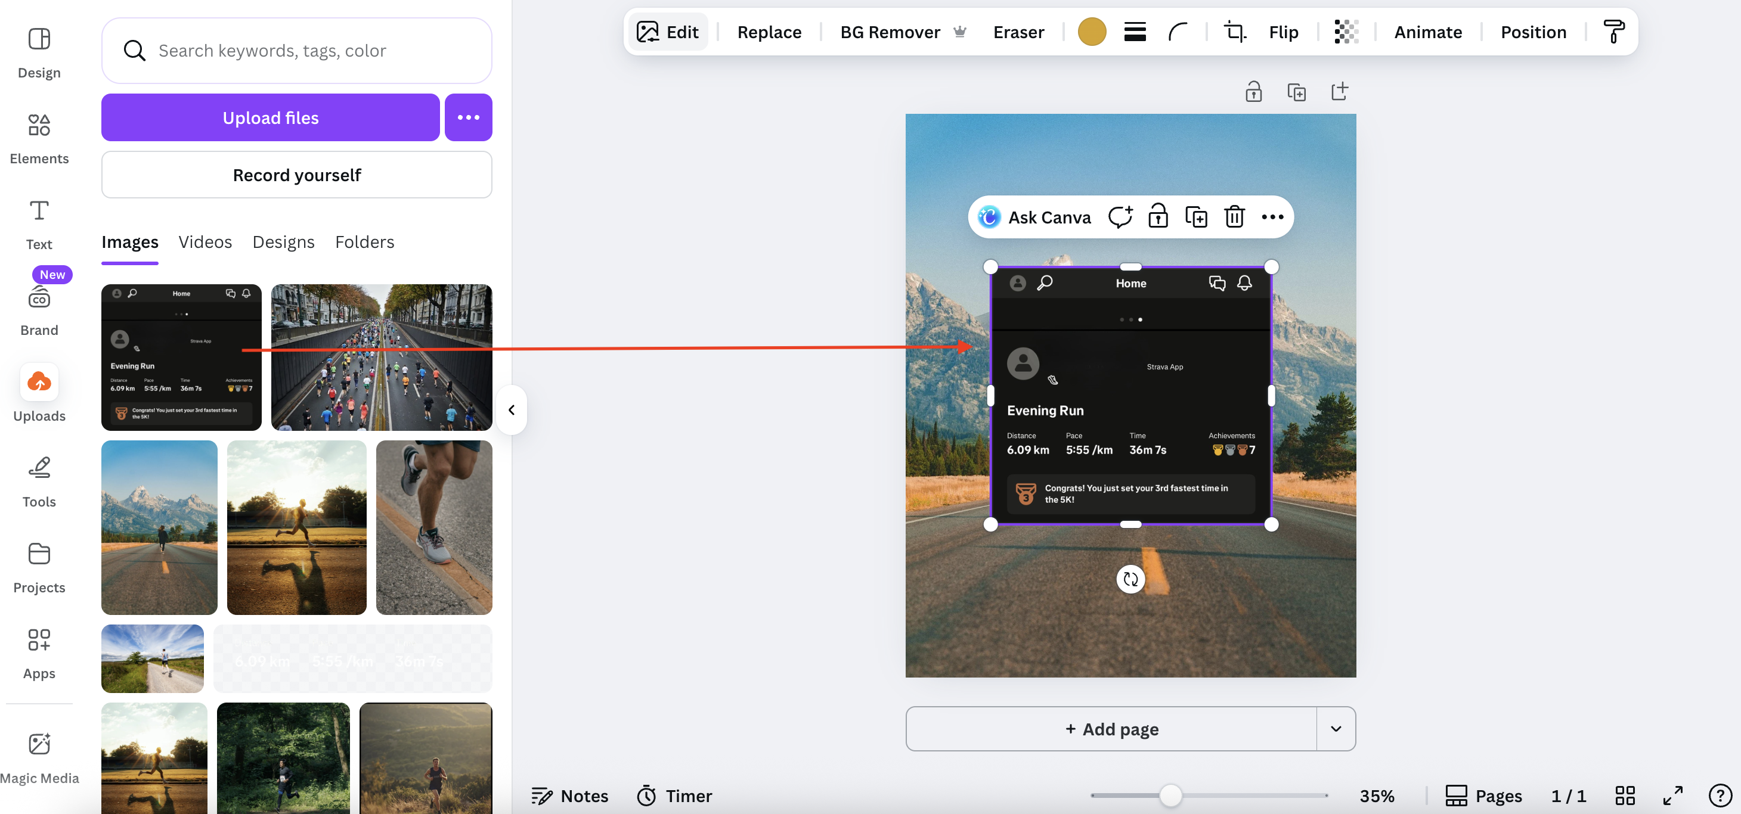The height and width of the screenshot is (814, 1741).
Task: Toggle grid view of pages
Action: (x=1625, y=795)
